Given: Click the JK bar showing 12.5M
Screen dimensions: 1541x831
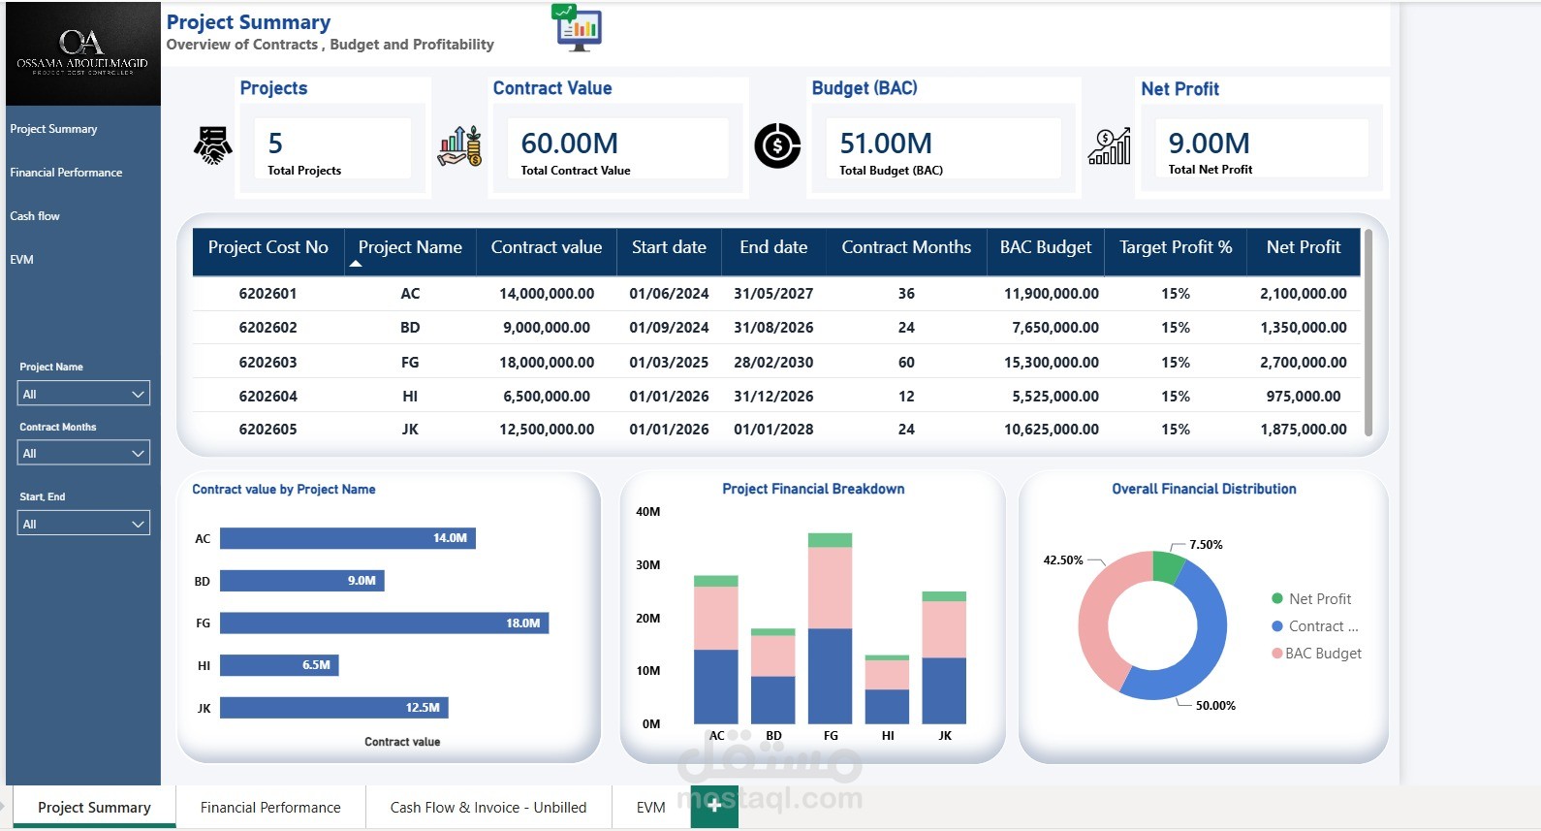Looking at the screenshot, I should (334, 708).
